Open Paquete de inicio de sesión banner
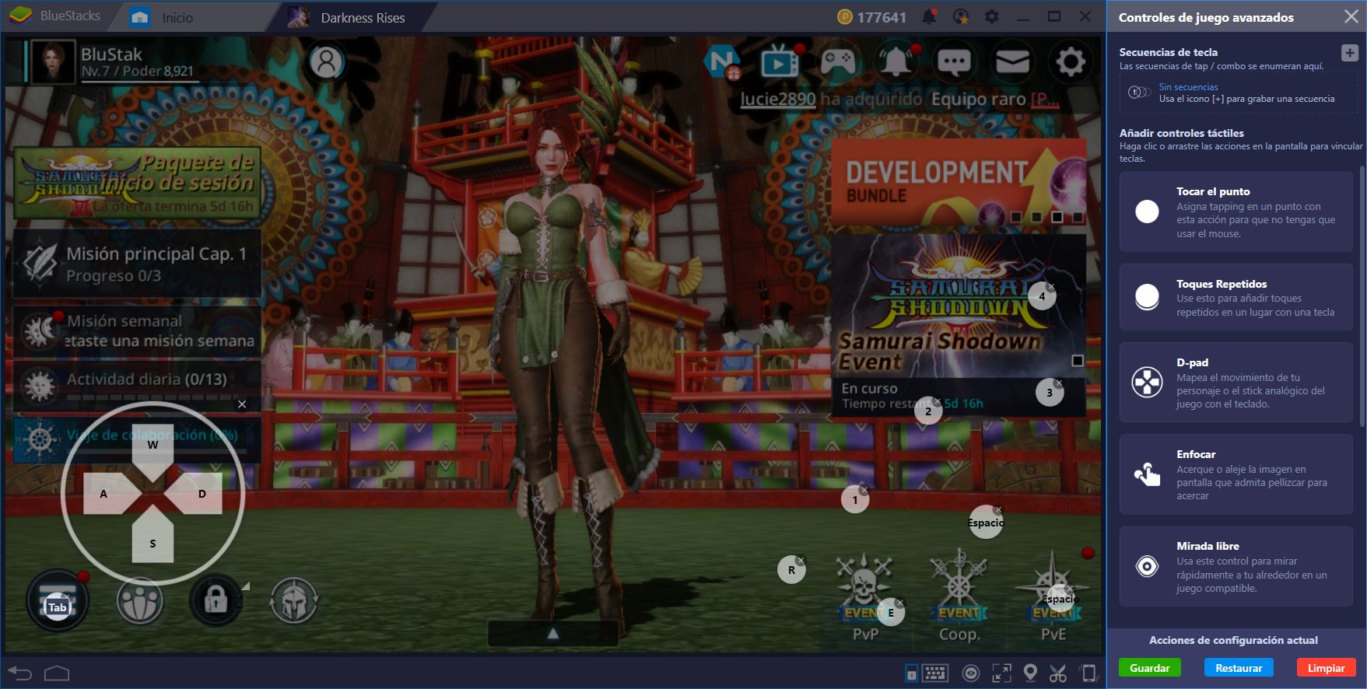1367x689 pixels. tap(137, 184)
